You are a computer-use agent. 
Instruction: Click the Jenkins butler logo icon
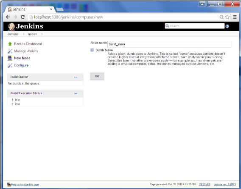click(11, 26)
